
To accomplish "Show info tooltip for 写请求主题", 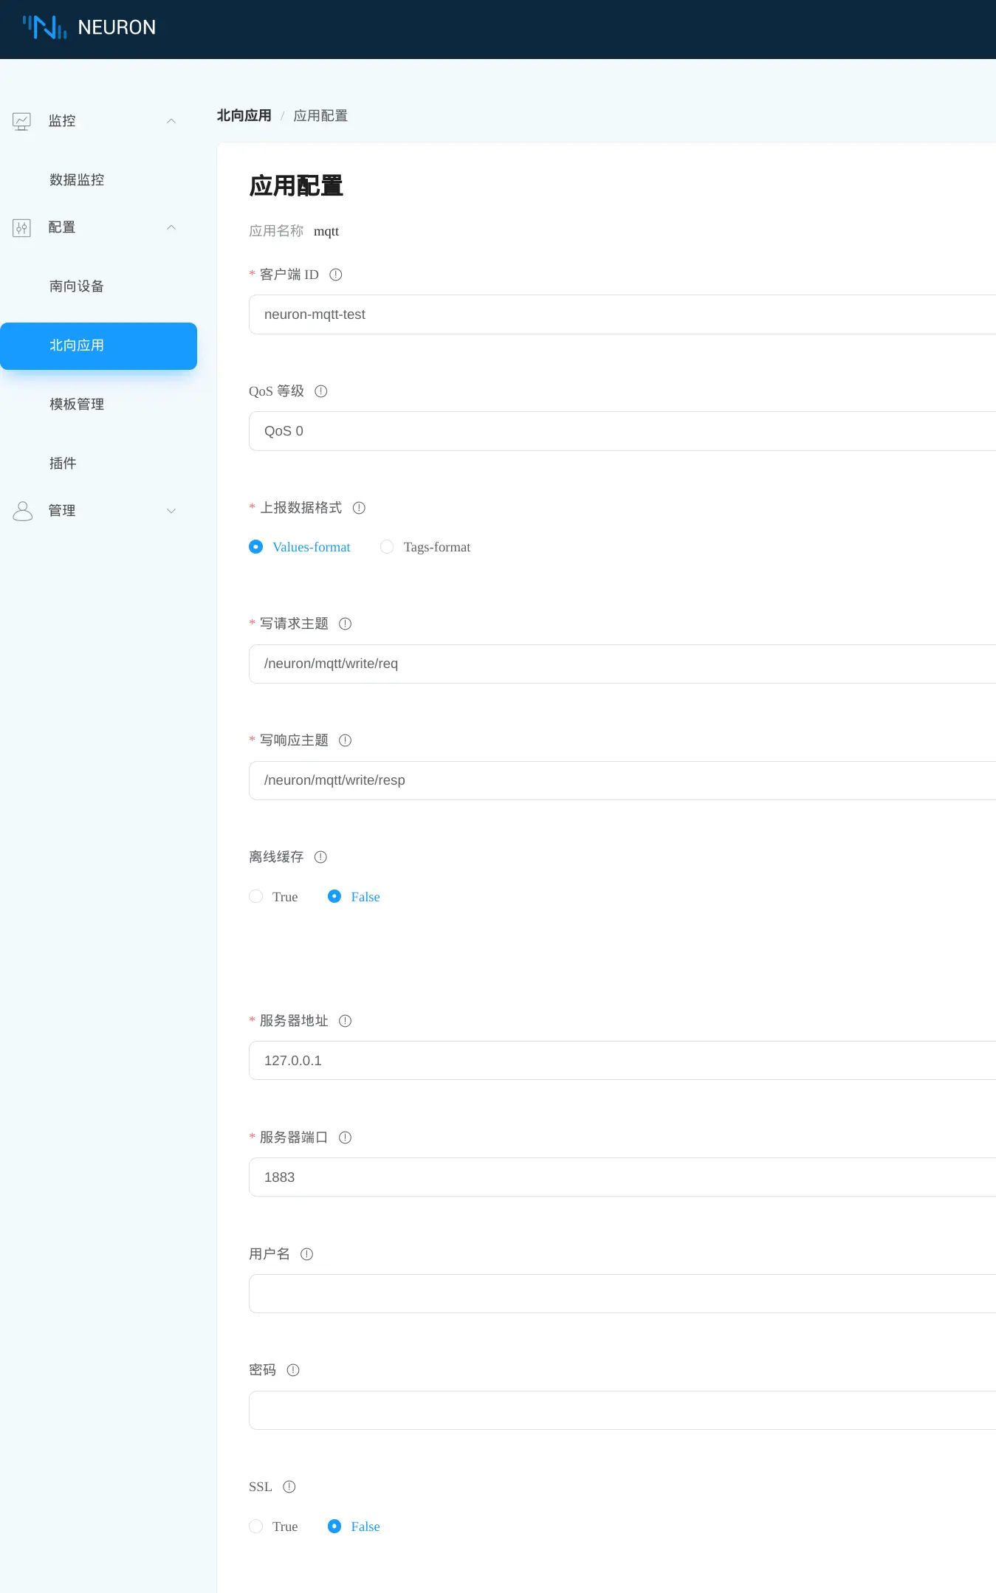I will click(346, 624).
